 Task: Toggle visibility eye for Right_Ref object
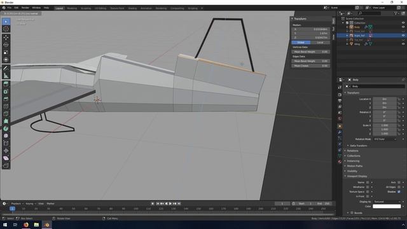(403, 36)
